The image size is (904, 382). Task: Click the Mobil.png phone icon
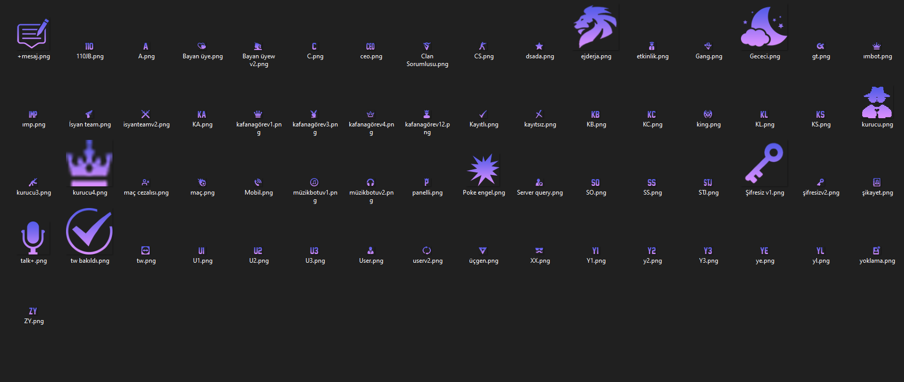pos(258,183)
